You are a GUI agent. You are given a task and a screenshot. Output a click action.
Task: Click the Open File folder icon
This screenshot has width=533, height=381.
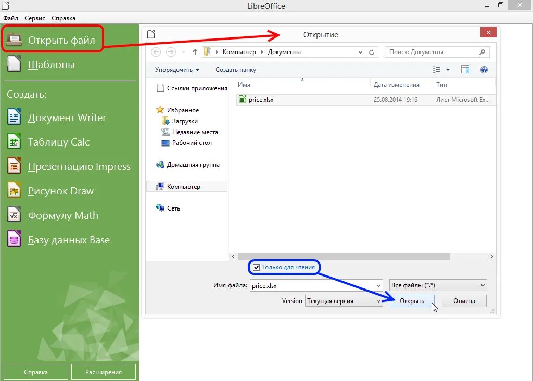click(x=14, y=40)
